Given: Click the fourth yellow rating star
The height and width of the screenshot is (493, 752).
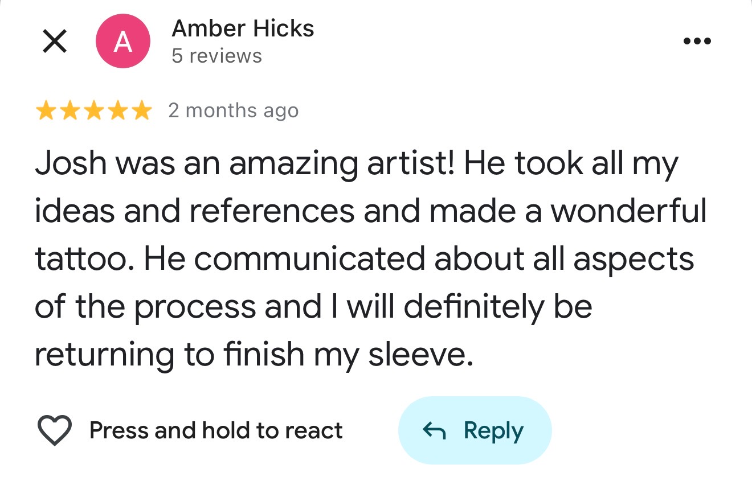Looking at the screenshot, I should (117, 110).
